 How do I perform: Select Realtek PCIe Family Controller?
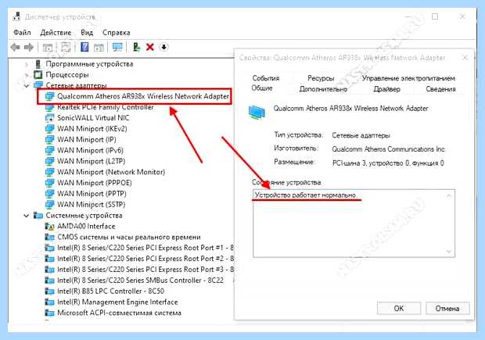(x=105, y=107)
